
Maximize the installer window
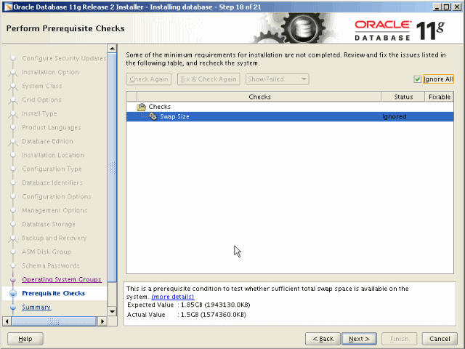[447, 7]
